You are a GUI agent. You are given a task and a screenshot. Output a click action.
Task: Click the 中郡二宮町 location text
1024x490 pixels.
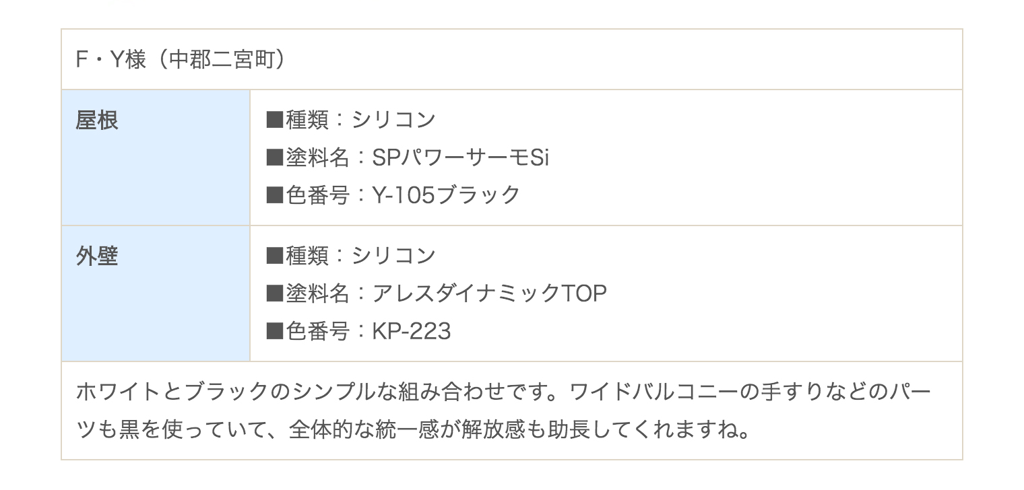tap(221, 60)
